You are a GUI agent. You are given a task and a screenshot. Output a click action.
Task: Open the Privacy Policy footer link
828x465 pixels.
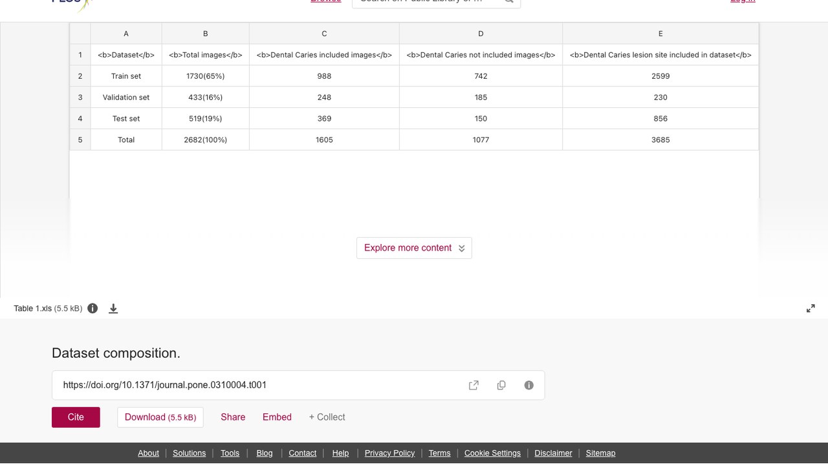pyautogui.click(x=389, y=453)
